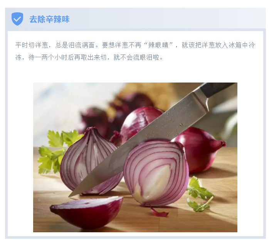Click the phrase 就不会流眼泪啦
This screenshot has width=269, height=243.
(x=136, y=58)
